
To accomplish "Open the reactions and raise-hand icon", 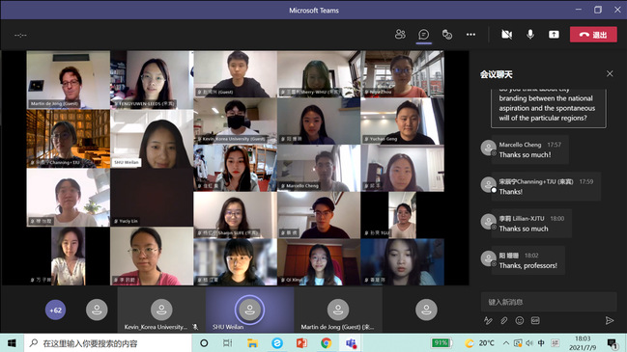I will tap(447, 35).
